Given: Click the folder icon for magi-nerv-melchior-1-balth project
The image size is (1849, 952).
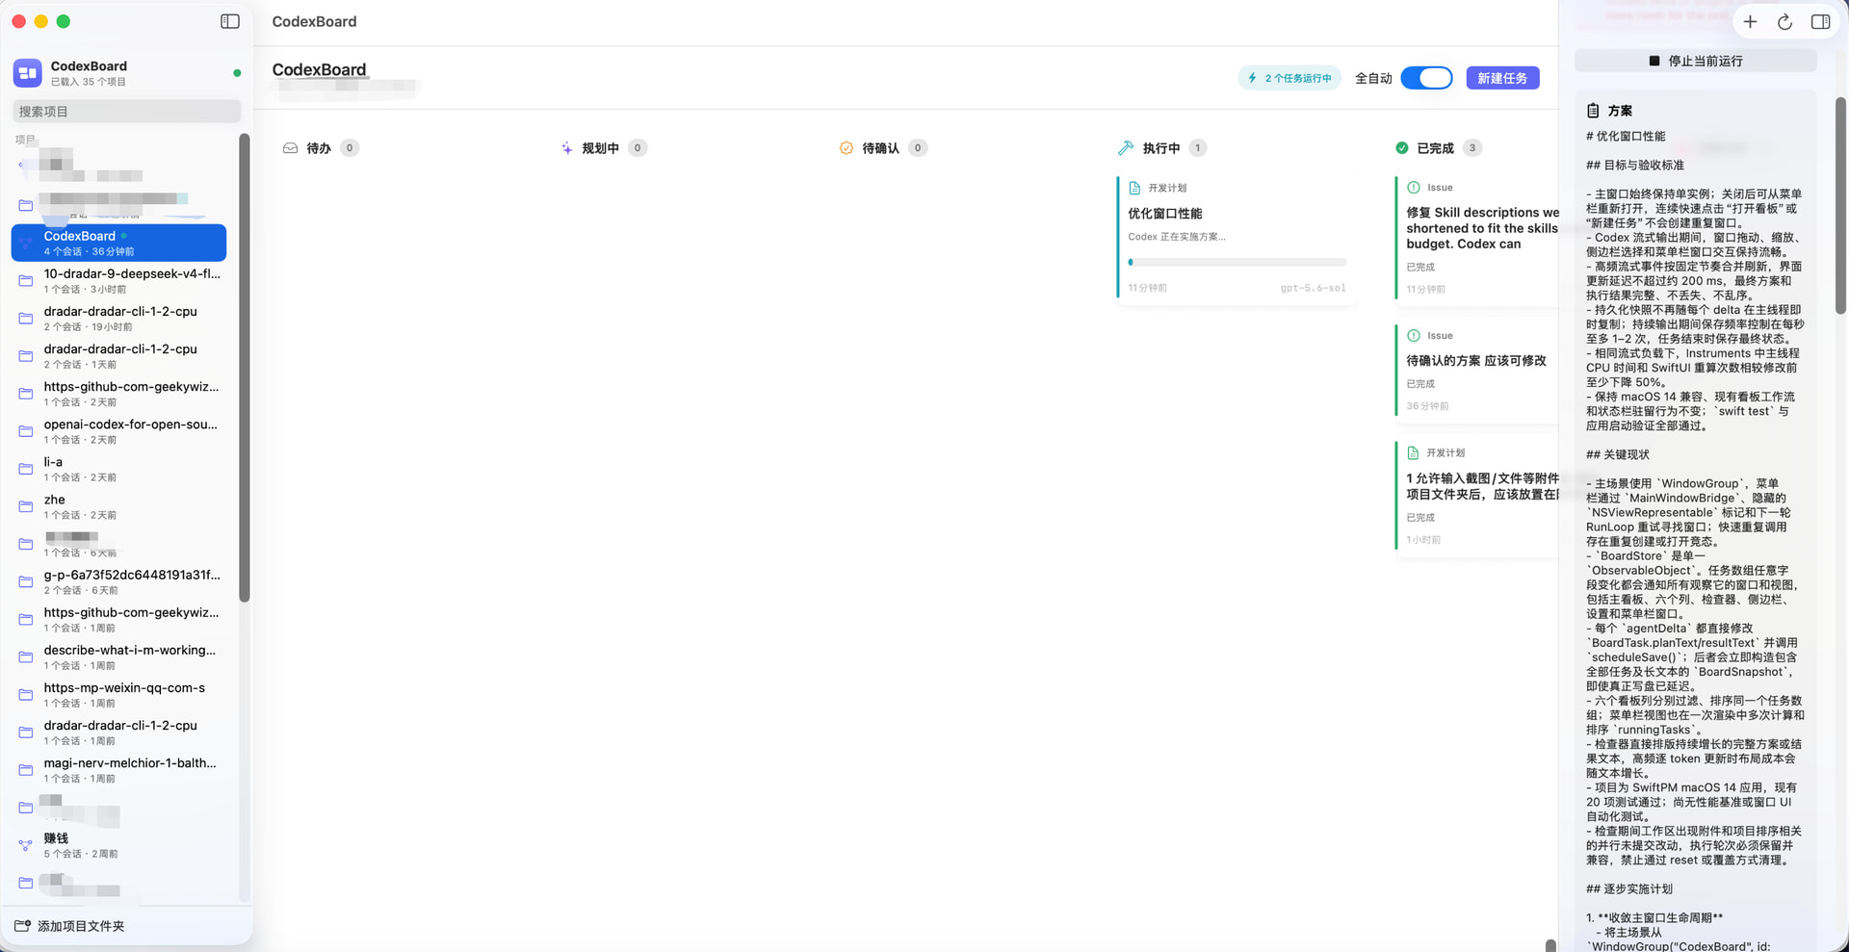Looking at the screenshot, I should (x=26, y=770).
